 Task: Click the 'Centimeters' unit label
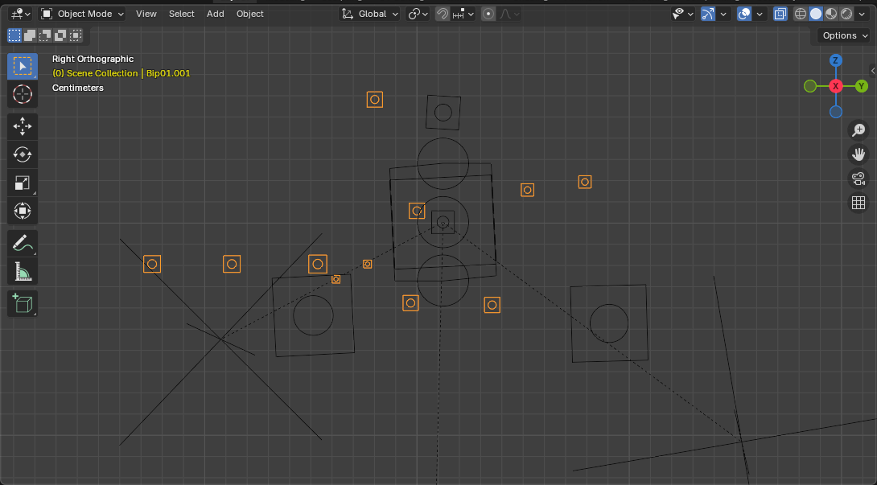pos(78,88)
